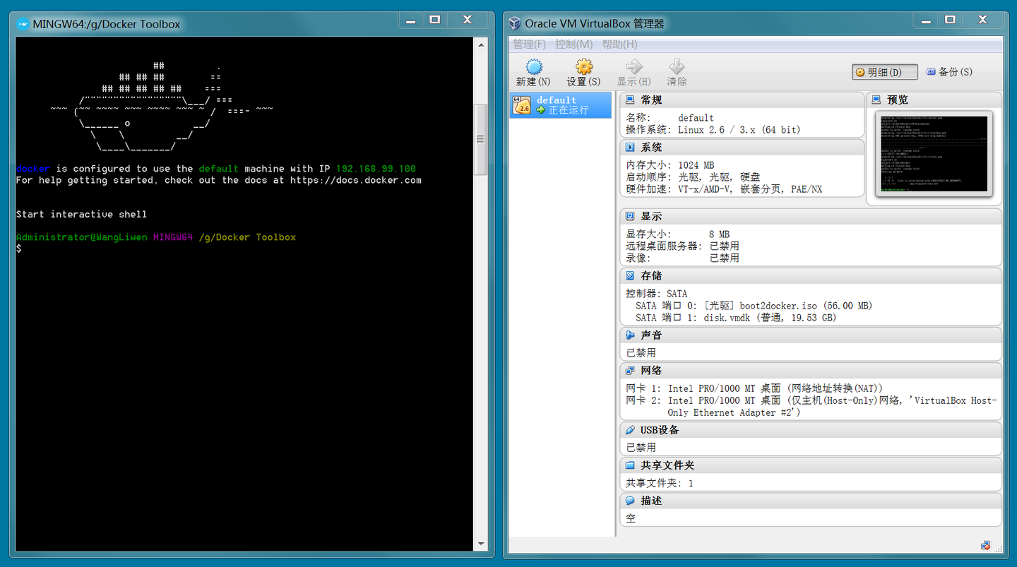Image resolution: width=1017 pixels, height=567 pixels.
Task: Click the terminal scrollbar up arrow
Action: click(481, 44)
